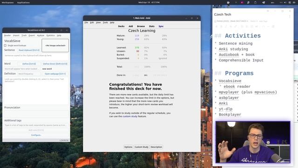The image size is (298, 168).
Task: Click the Learned count in Anki stats
Action: [x=137, y=48]
